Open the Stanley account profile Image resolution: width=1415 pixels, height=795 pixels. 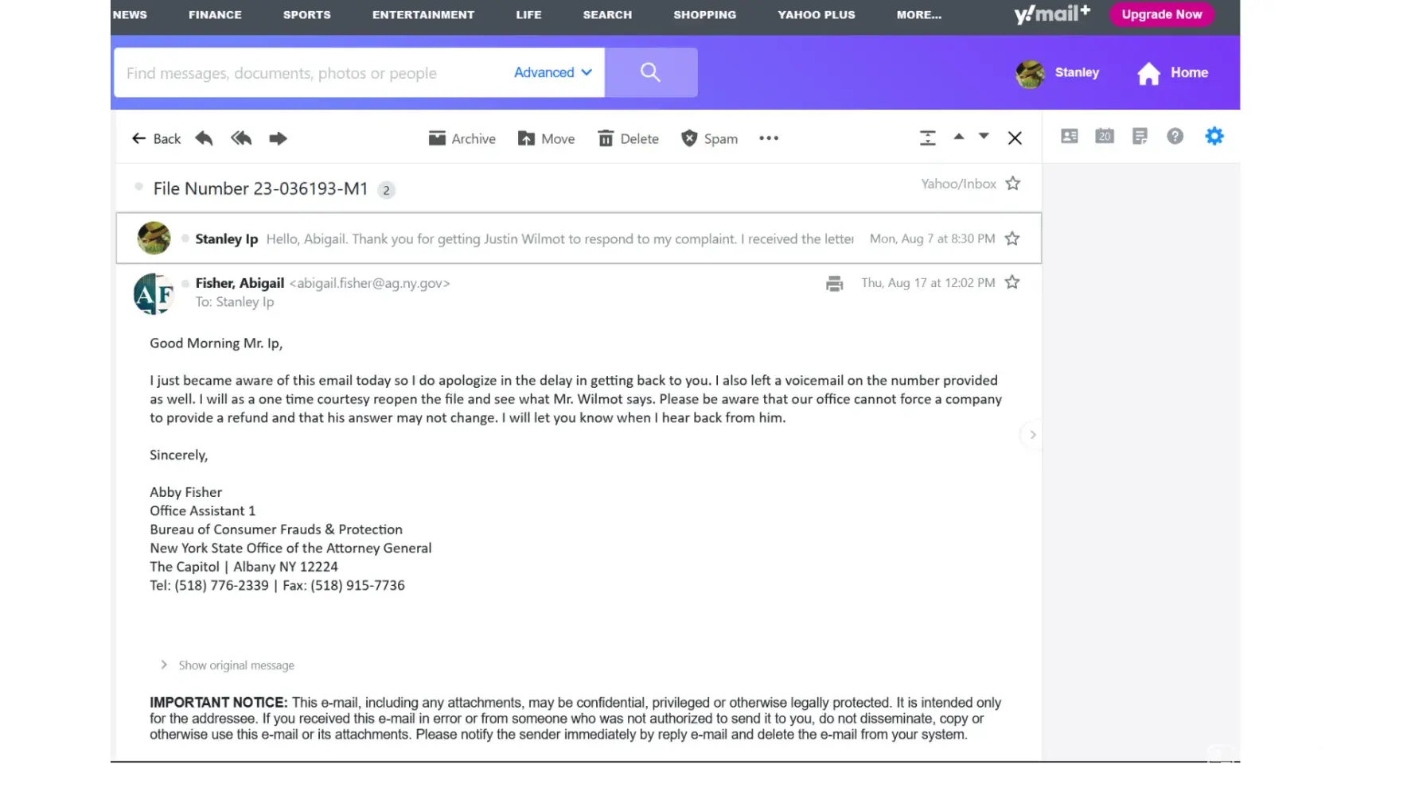click(1058, 73)
